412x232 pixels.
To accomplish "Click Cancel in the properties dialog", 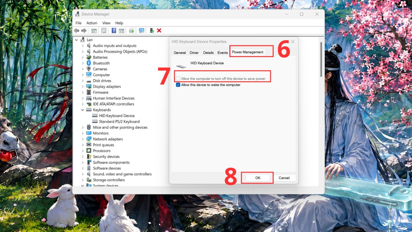I will pyautogui.click(x=284, y=178).
